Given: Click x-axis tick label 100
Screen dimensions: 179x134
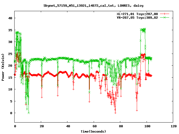Looking at the screenshot, I should [x=147, y=126].
